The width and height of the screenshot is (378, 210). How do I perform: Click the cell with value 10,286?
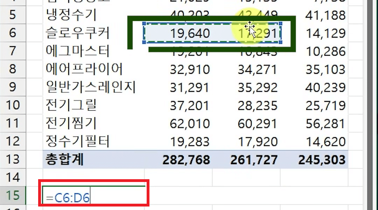click(x=314, y=51)
